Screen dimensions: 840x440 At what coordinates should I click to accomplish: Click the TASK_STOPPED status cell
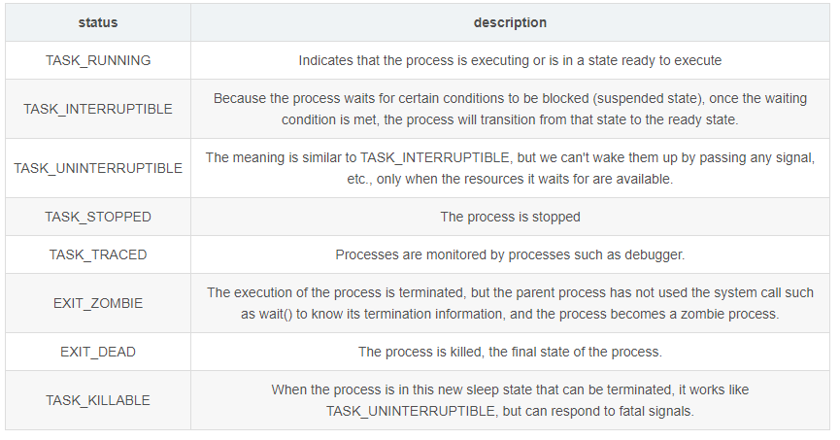pyautogui.click(x=97, y=217)
